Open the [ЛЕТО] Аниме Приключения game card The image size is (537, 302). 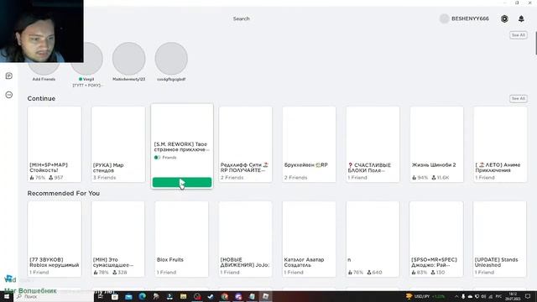pos(500,144)
